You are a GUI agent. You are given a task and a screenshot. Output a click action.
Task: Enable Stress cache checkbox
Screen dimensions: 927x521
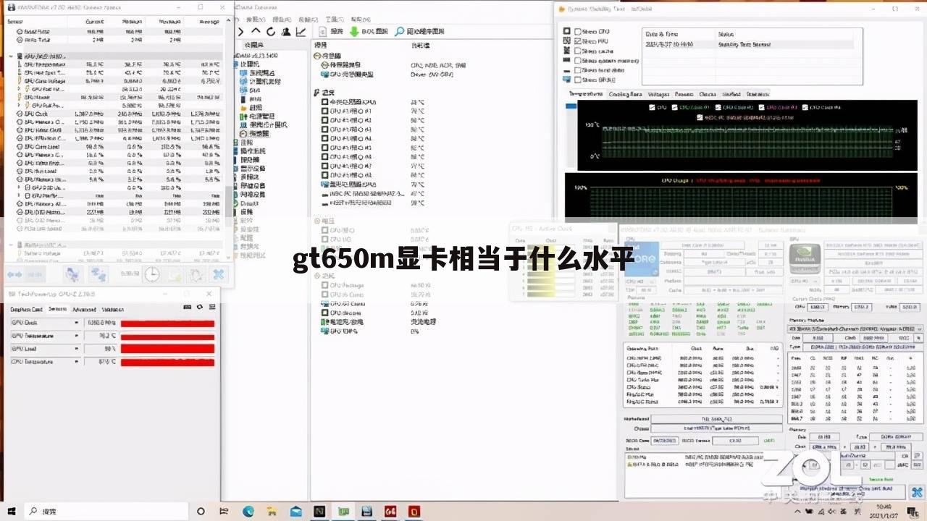(578, 51)
